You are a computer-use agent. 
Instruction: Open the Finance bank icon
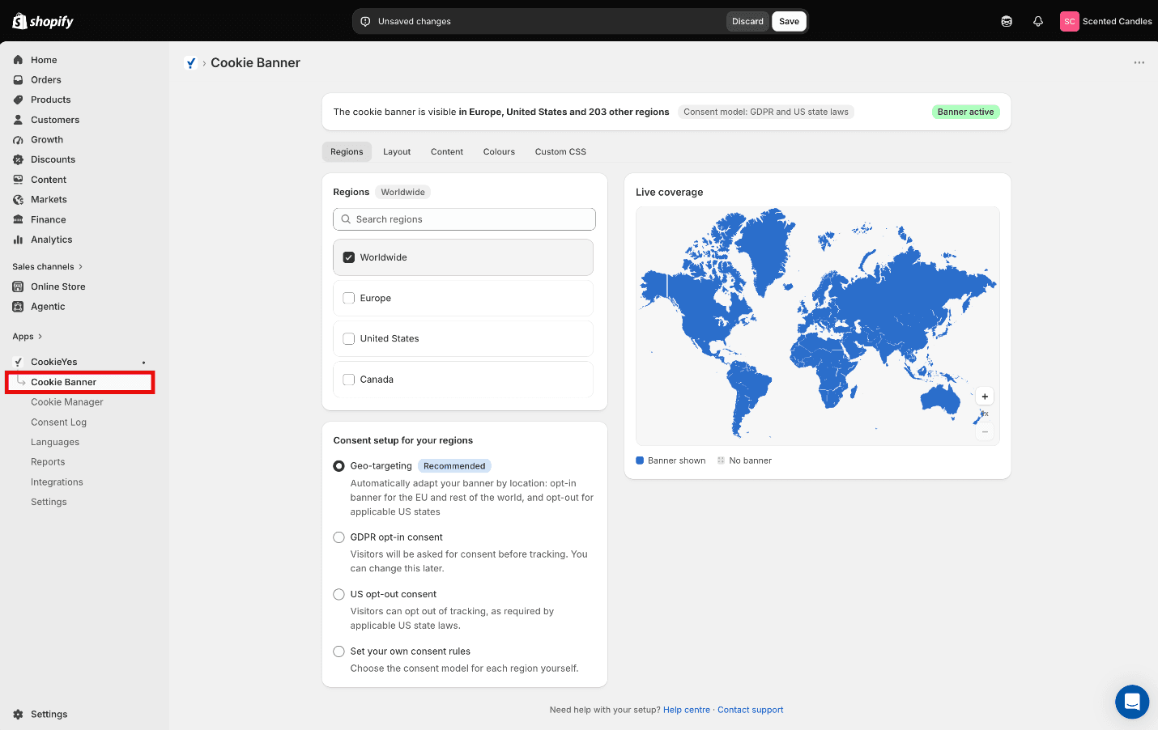[18, 219]
